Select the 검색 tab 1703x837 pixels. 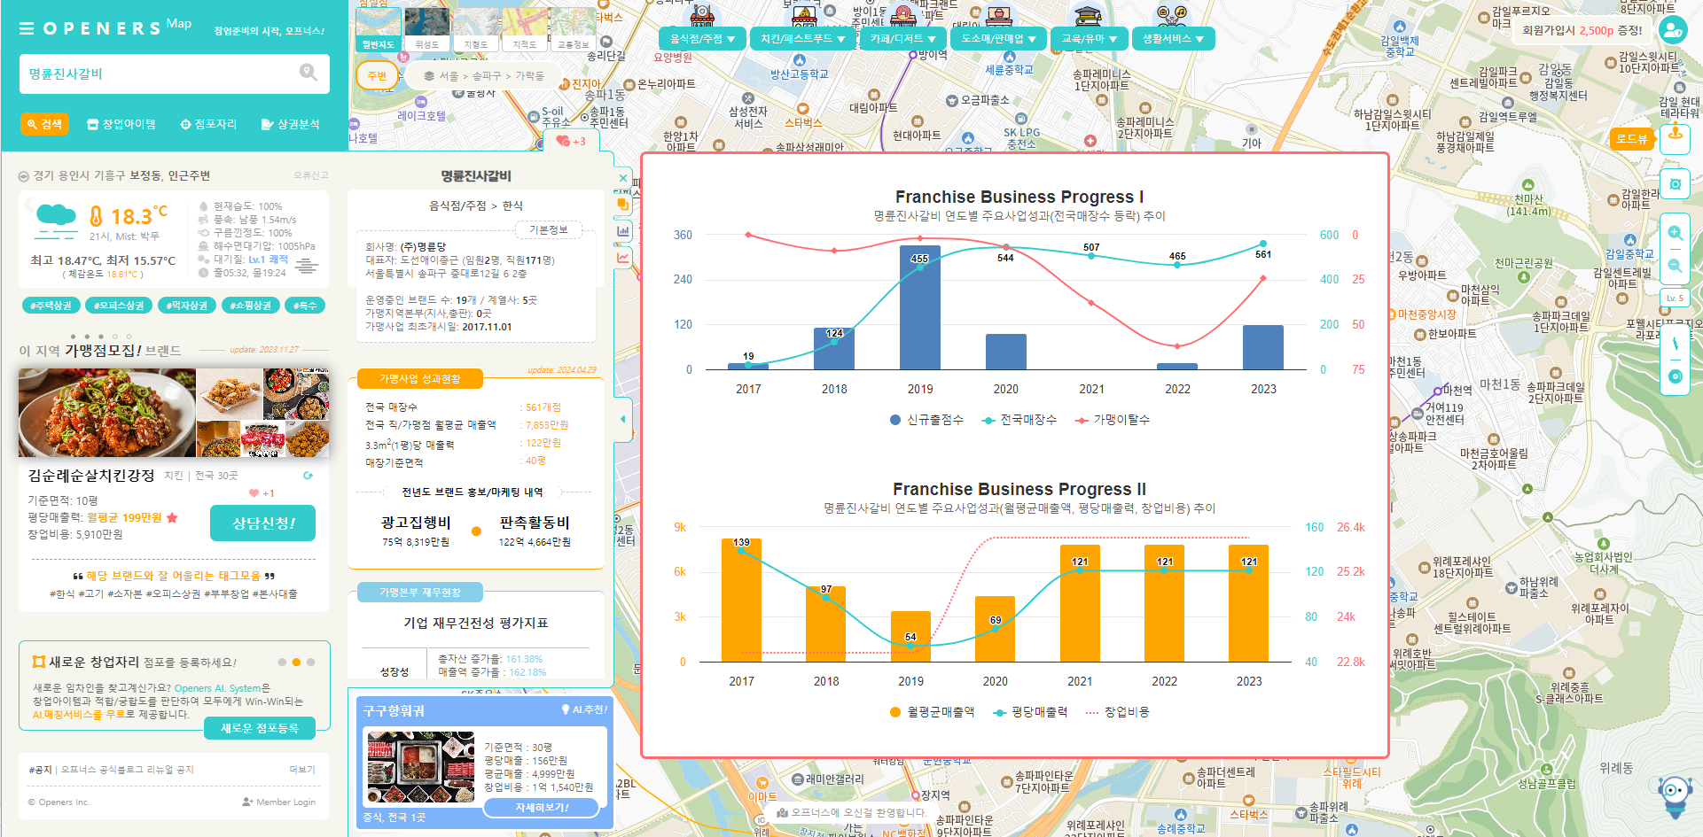45,124
